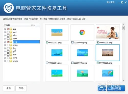Screen dimensions: 128x94
Task: Click the shield recovery logo icon
Action: pos(8,8)
